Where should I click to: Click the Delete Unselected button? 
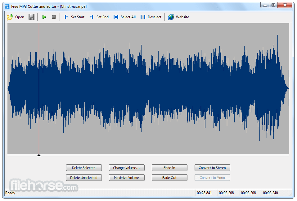84,178
